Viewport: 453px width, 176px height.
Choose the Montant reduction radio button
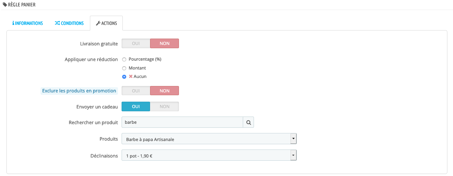click(124, 68)
